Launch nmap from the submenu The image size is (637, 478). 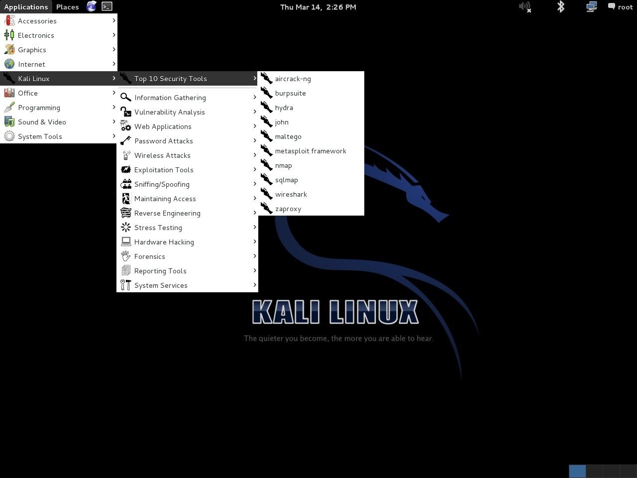312,165
